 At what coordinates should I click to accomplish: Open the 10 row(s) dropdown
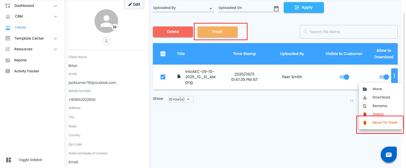click(x=181, y=99)
